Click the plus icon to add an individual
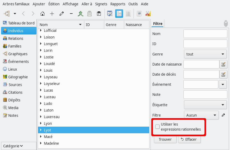The width and height of the screenshot is (230, 150). tap(52, 14)
